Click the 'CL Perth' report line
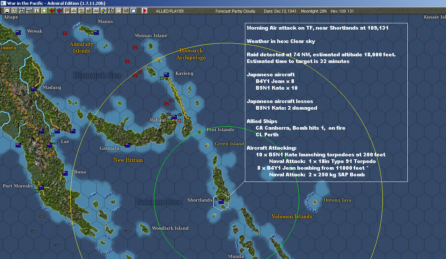 click(267, 135)
